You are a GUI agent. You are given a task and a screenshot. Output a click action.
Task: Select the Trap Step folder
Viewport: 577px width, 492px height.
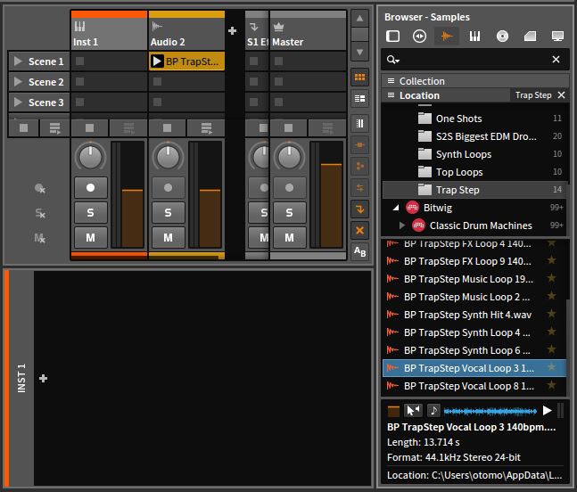tap(474, 190)
